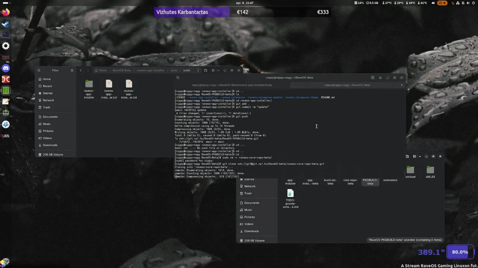Go to RaveOS-Beta breadcrumb folder
The image size is (478, 268).
[x=122, y=70]
